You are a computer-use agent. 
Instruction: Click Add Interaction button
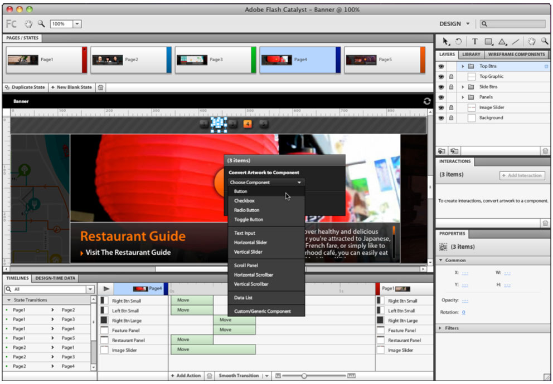522,175
